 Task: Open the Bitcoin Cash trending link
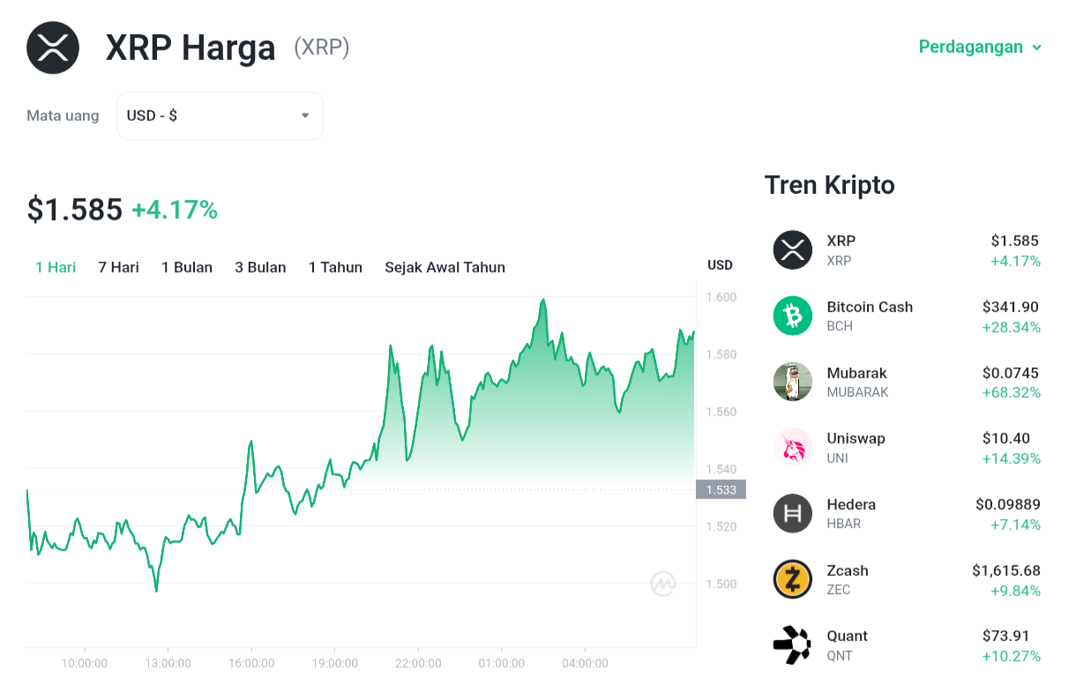tap(907, 317)
